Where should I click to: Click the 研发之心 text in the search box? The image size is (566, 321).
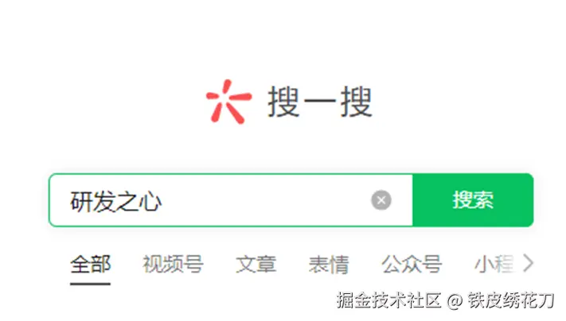(x=116, y=201)
